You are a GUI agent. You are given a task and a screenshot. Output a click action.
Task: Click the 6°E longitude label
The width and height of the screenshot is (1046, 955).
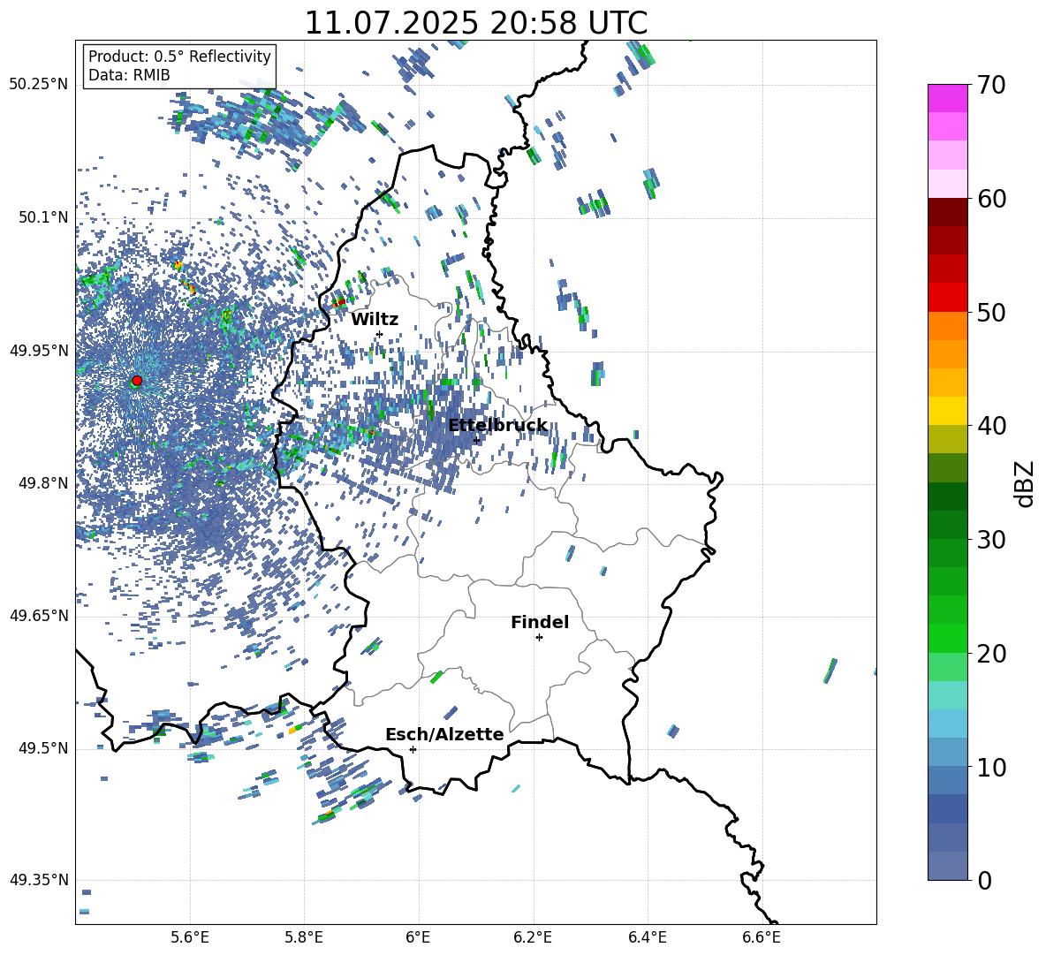(x=418, y=937)
